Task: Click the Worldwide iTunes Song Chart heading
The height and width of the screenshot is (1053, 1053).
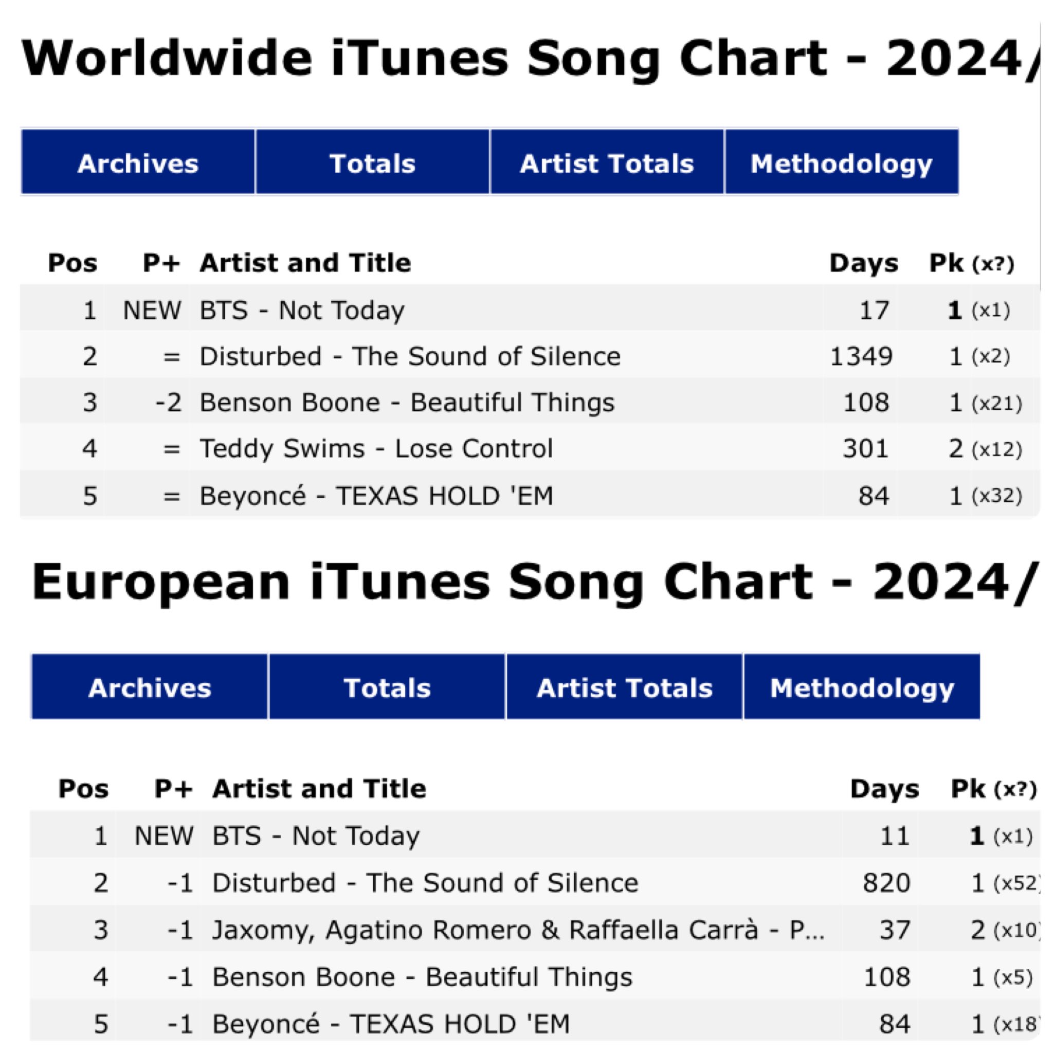Action: (x=529, y=59)
